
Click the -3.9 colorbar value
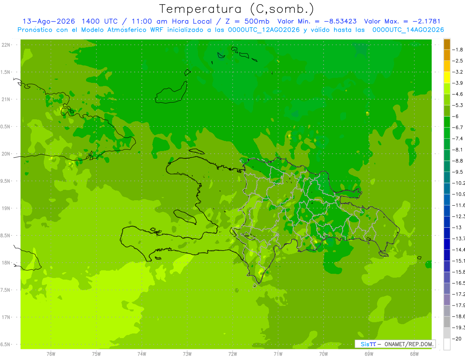[458, 83]
